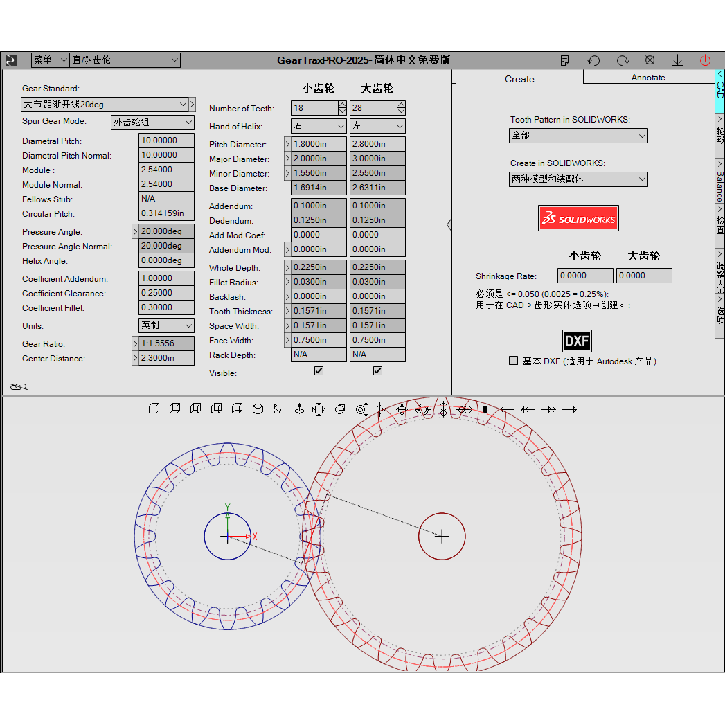
Task: Click the red SOLIDWORKS create button
Action: pyautogui.click(x=578, y=218)
